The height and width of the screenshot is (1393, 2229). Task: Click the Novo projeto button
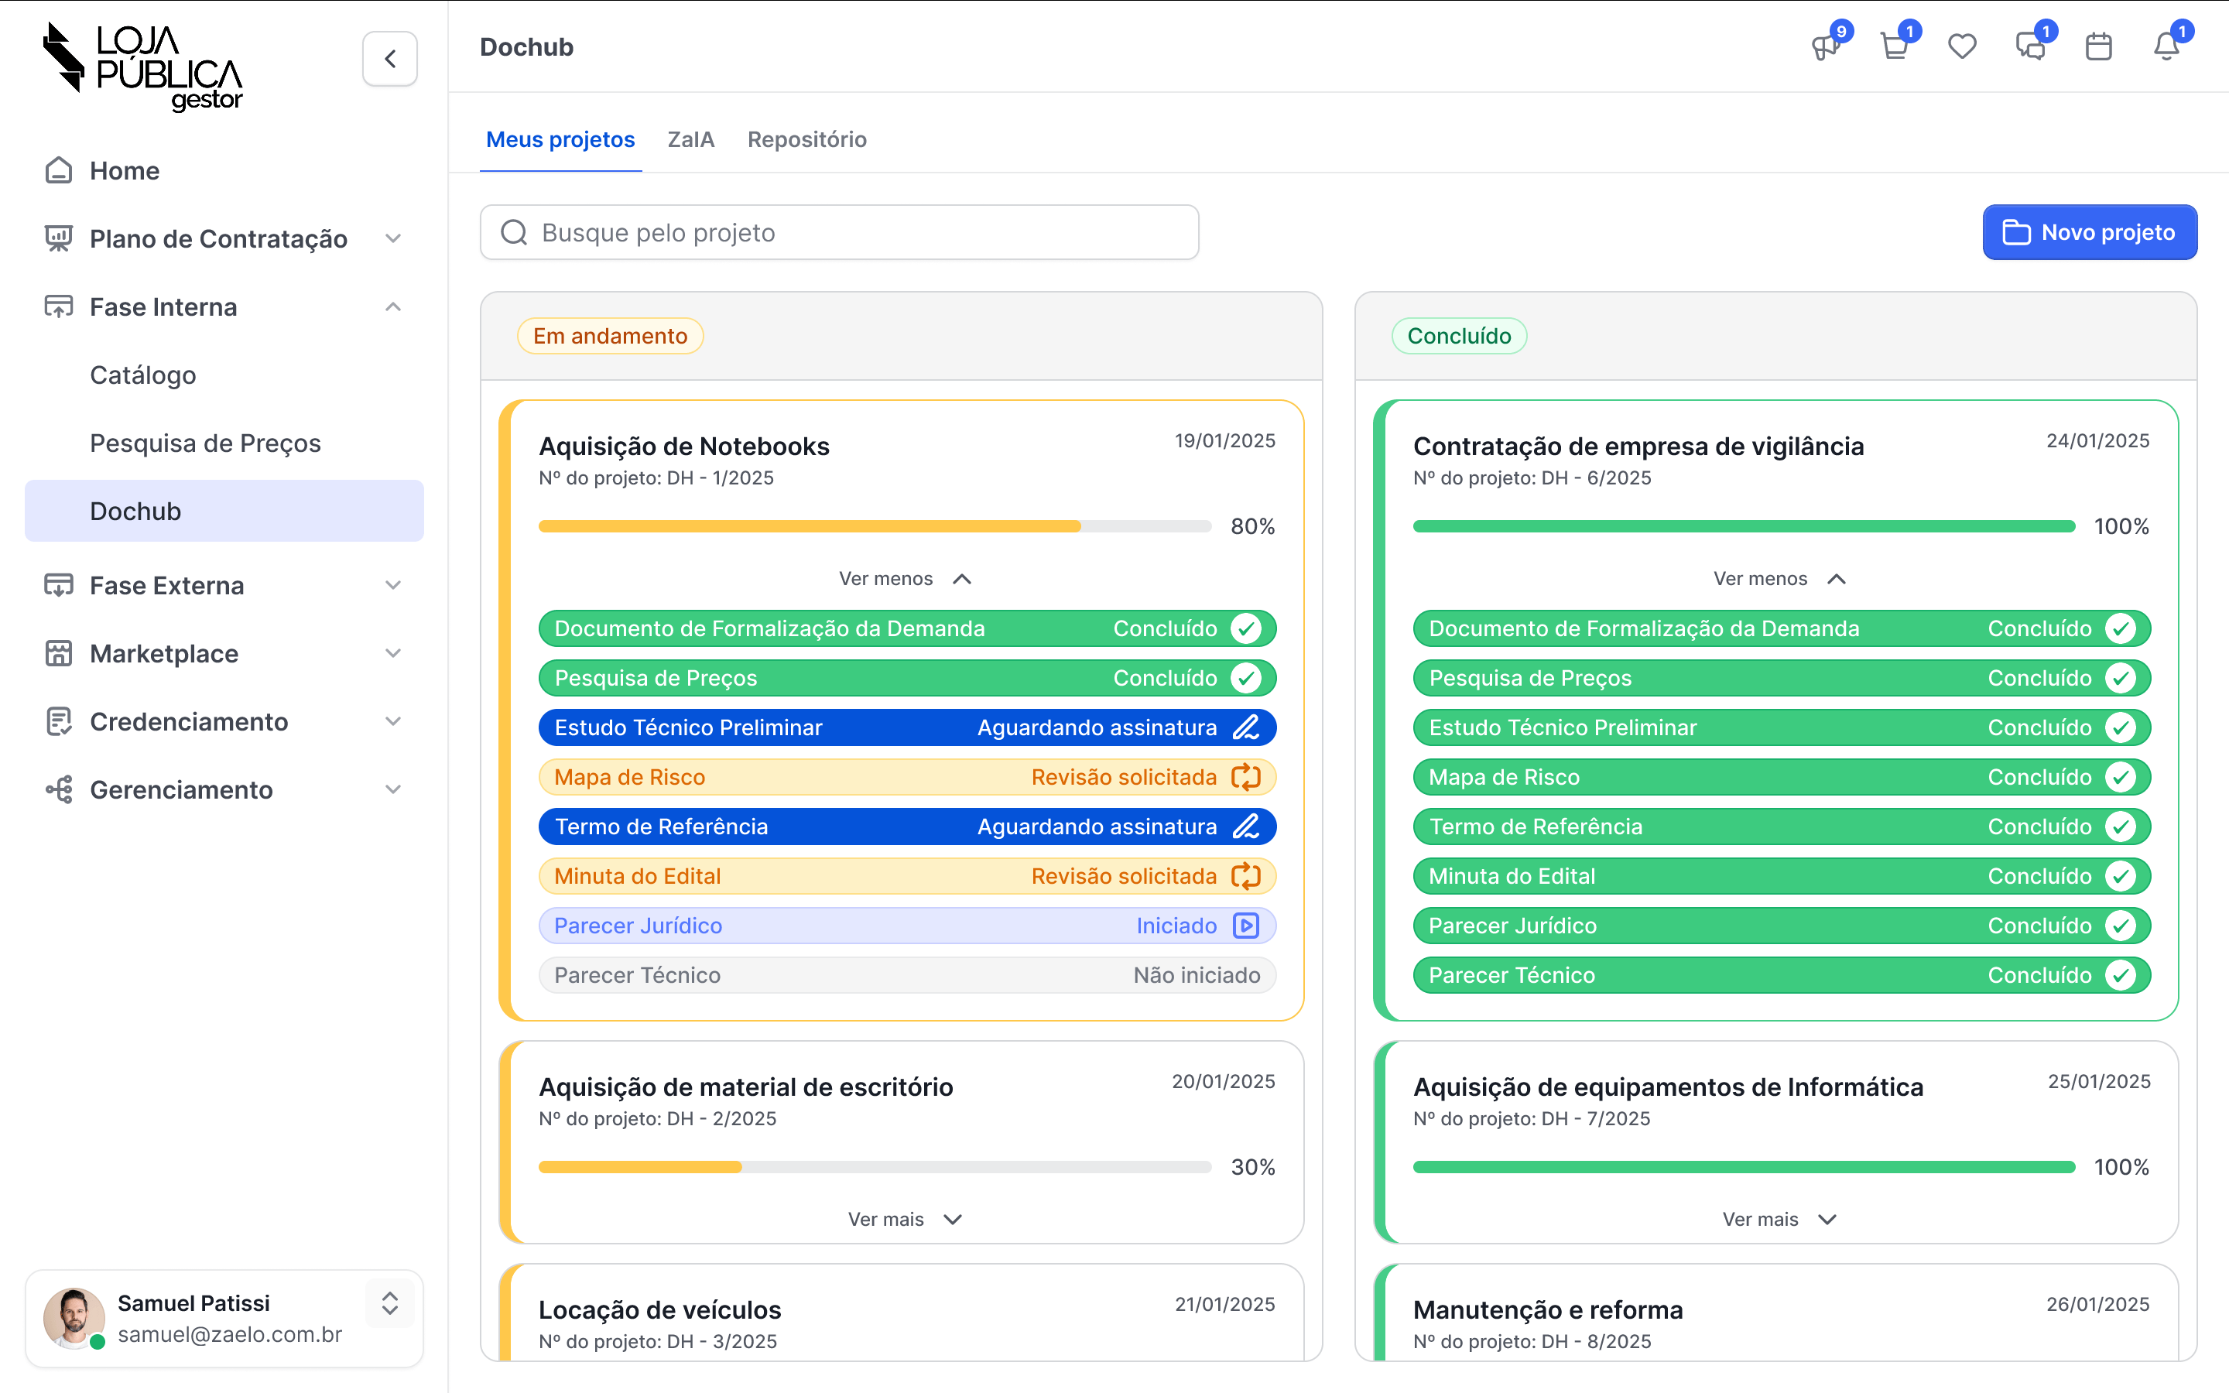2089,232
